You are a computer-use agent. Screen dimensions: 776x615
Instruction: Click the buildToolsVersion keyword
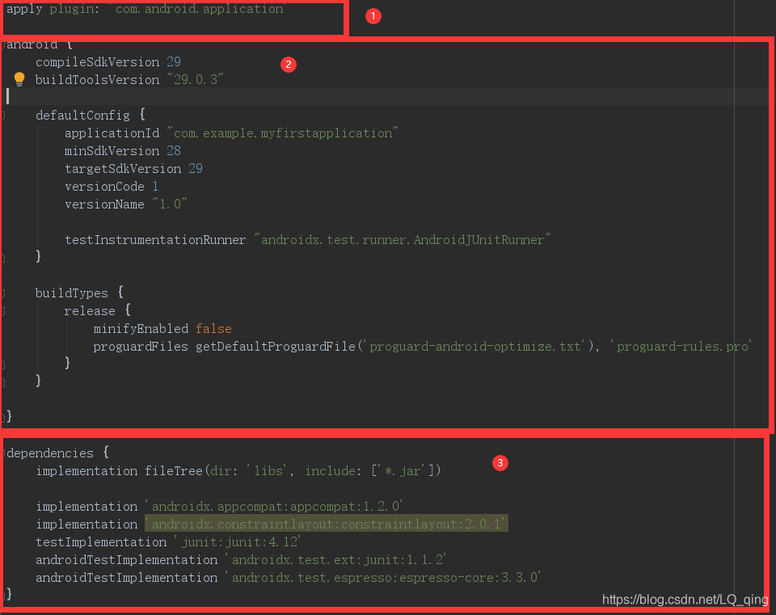98,80
